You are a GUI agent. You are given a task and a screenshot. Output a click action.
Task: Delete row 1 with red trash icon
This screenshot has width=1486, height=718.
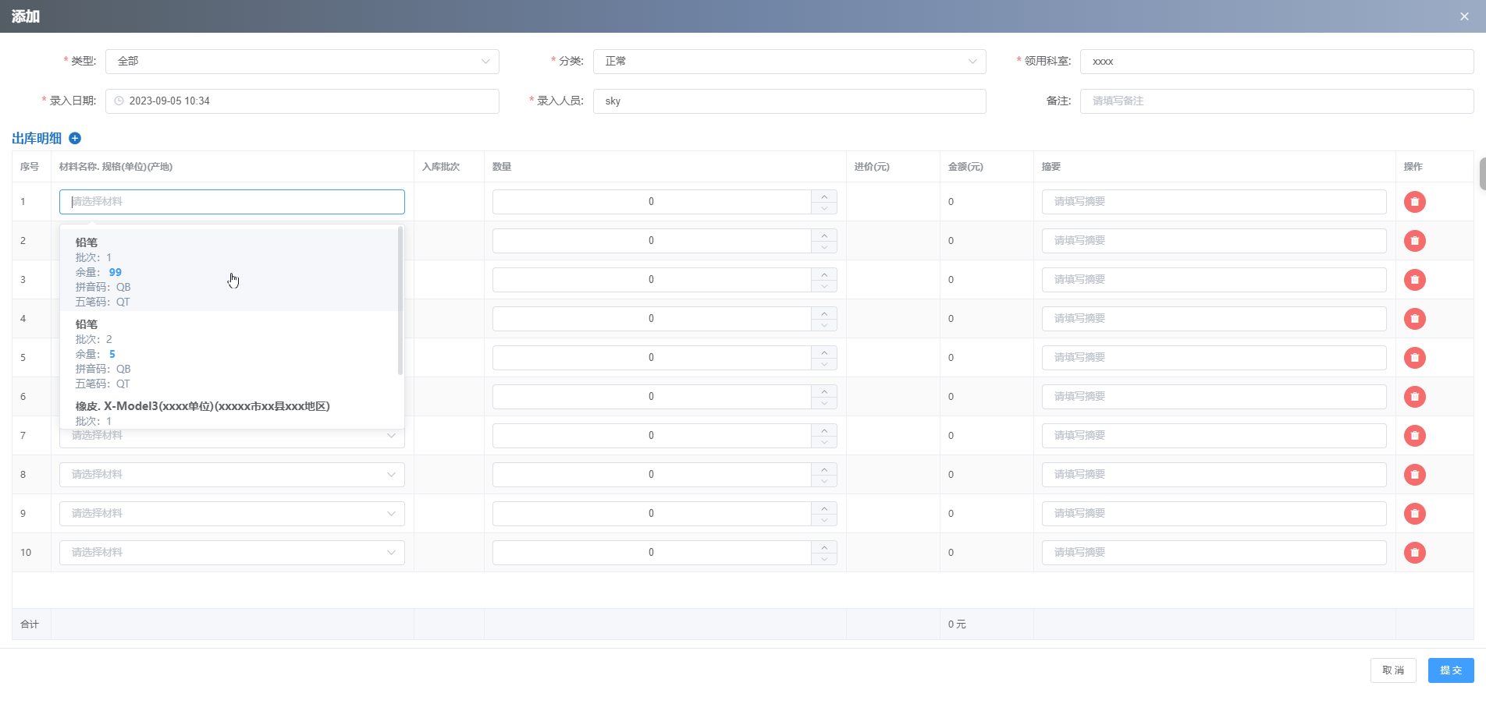(x=1414, y=202)
